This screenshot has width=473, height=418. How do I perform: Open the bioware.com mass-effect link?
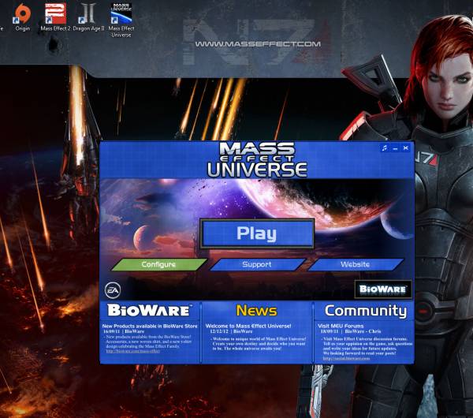pos(132,351)
